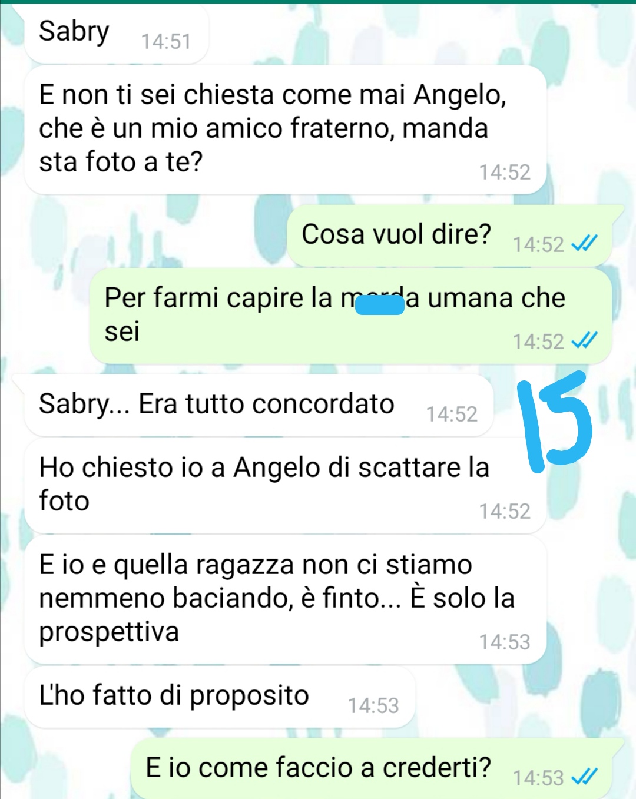Select the Sabry... Era tutto concordato message
Viewport: 636px width, 799px height.
259,405
